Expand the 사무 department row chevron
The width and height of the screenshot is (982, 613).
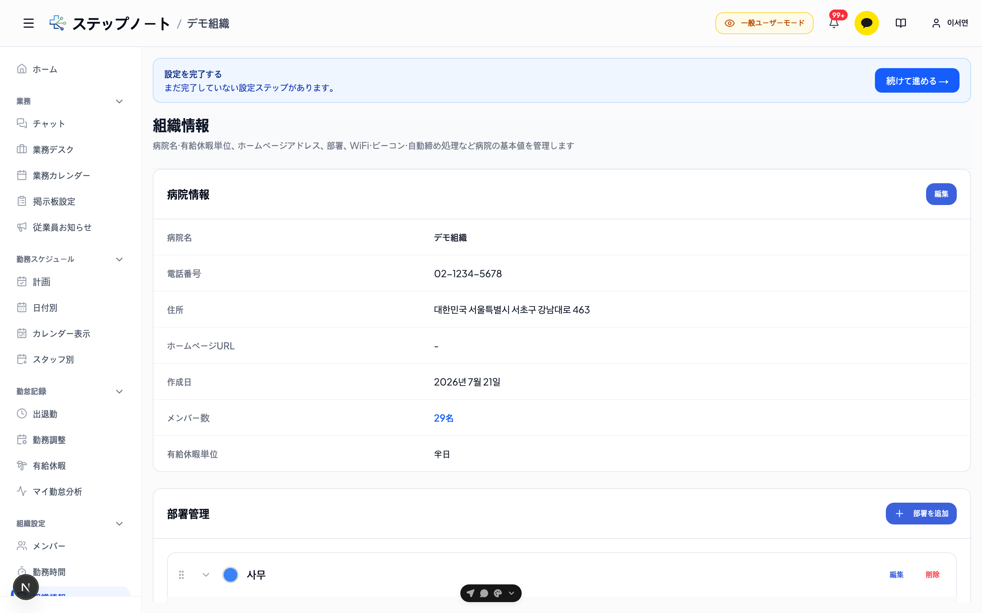206,575
